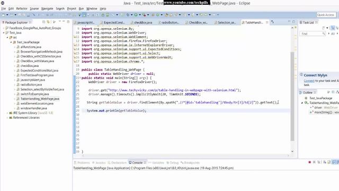The image size is (339, 191).
Task: Open the Project menu
Action: [72, 8]
